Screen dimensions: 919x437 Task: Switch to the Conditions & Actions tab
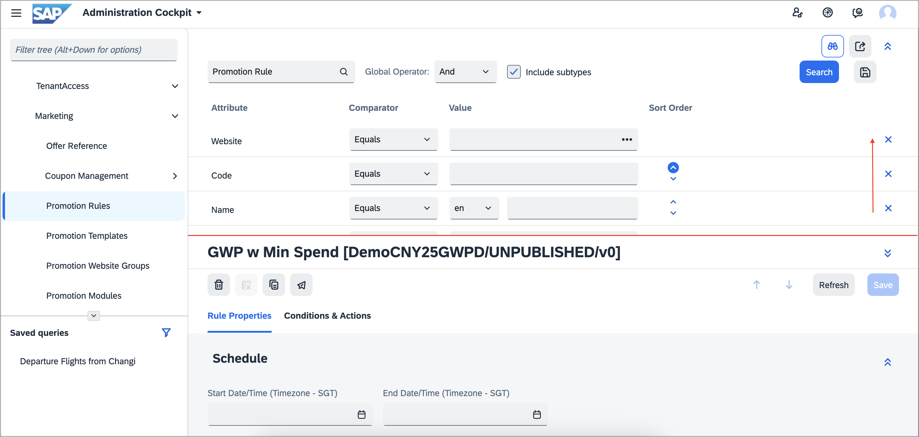(327, 316)
